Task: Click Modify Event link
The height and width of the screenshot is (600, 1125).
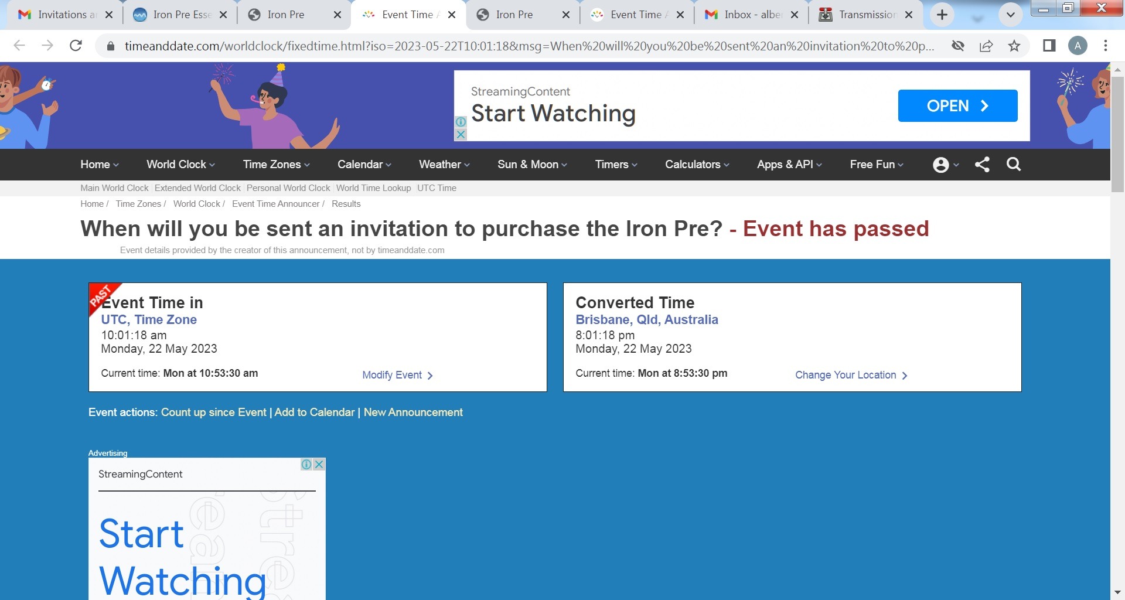Action: coord(397,375)
